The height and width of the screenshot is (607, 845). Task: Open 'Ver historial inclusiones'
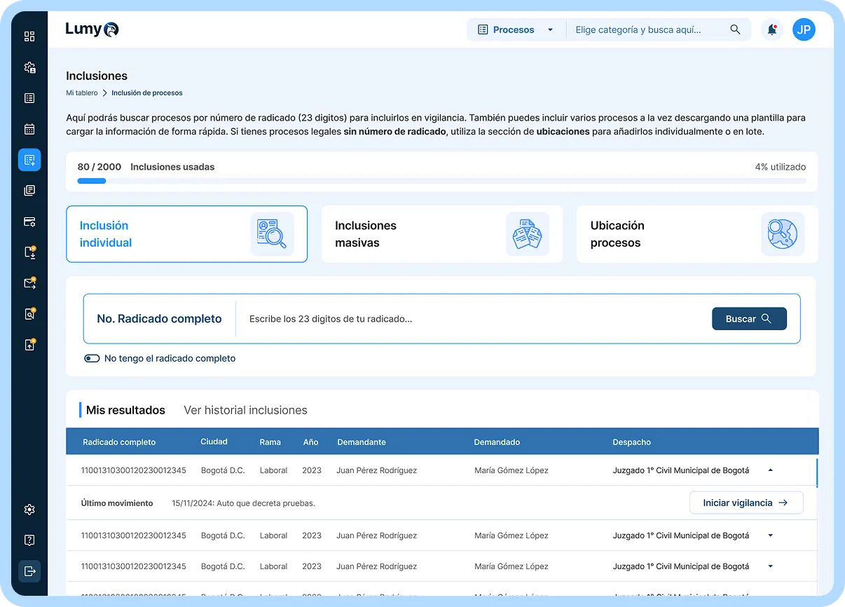(245, 410)
